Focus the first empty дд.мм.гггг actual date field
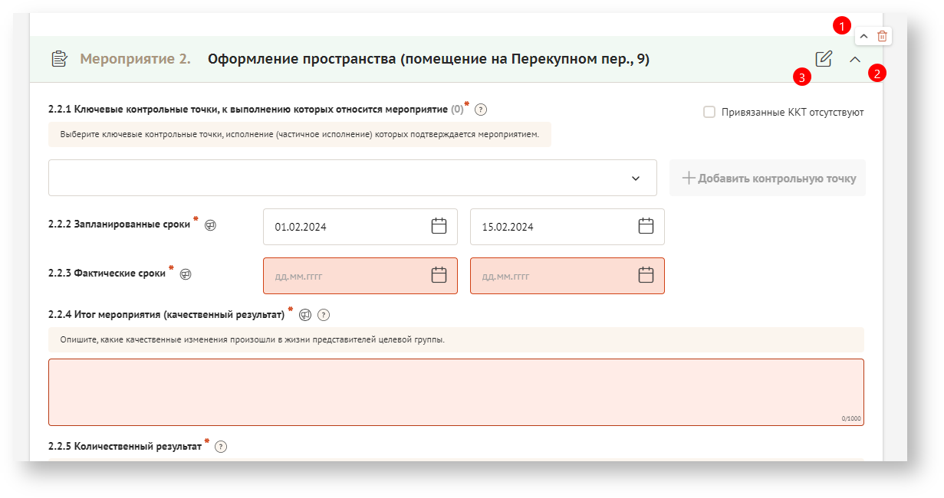Viewport: 944px width, 498px height. [x=345, y=276]
